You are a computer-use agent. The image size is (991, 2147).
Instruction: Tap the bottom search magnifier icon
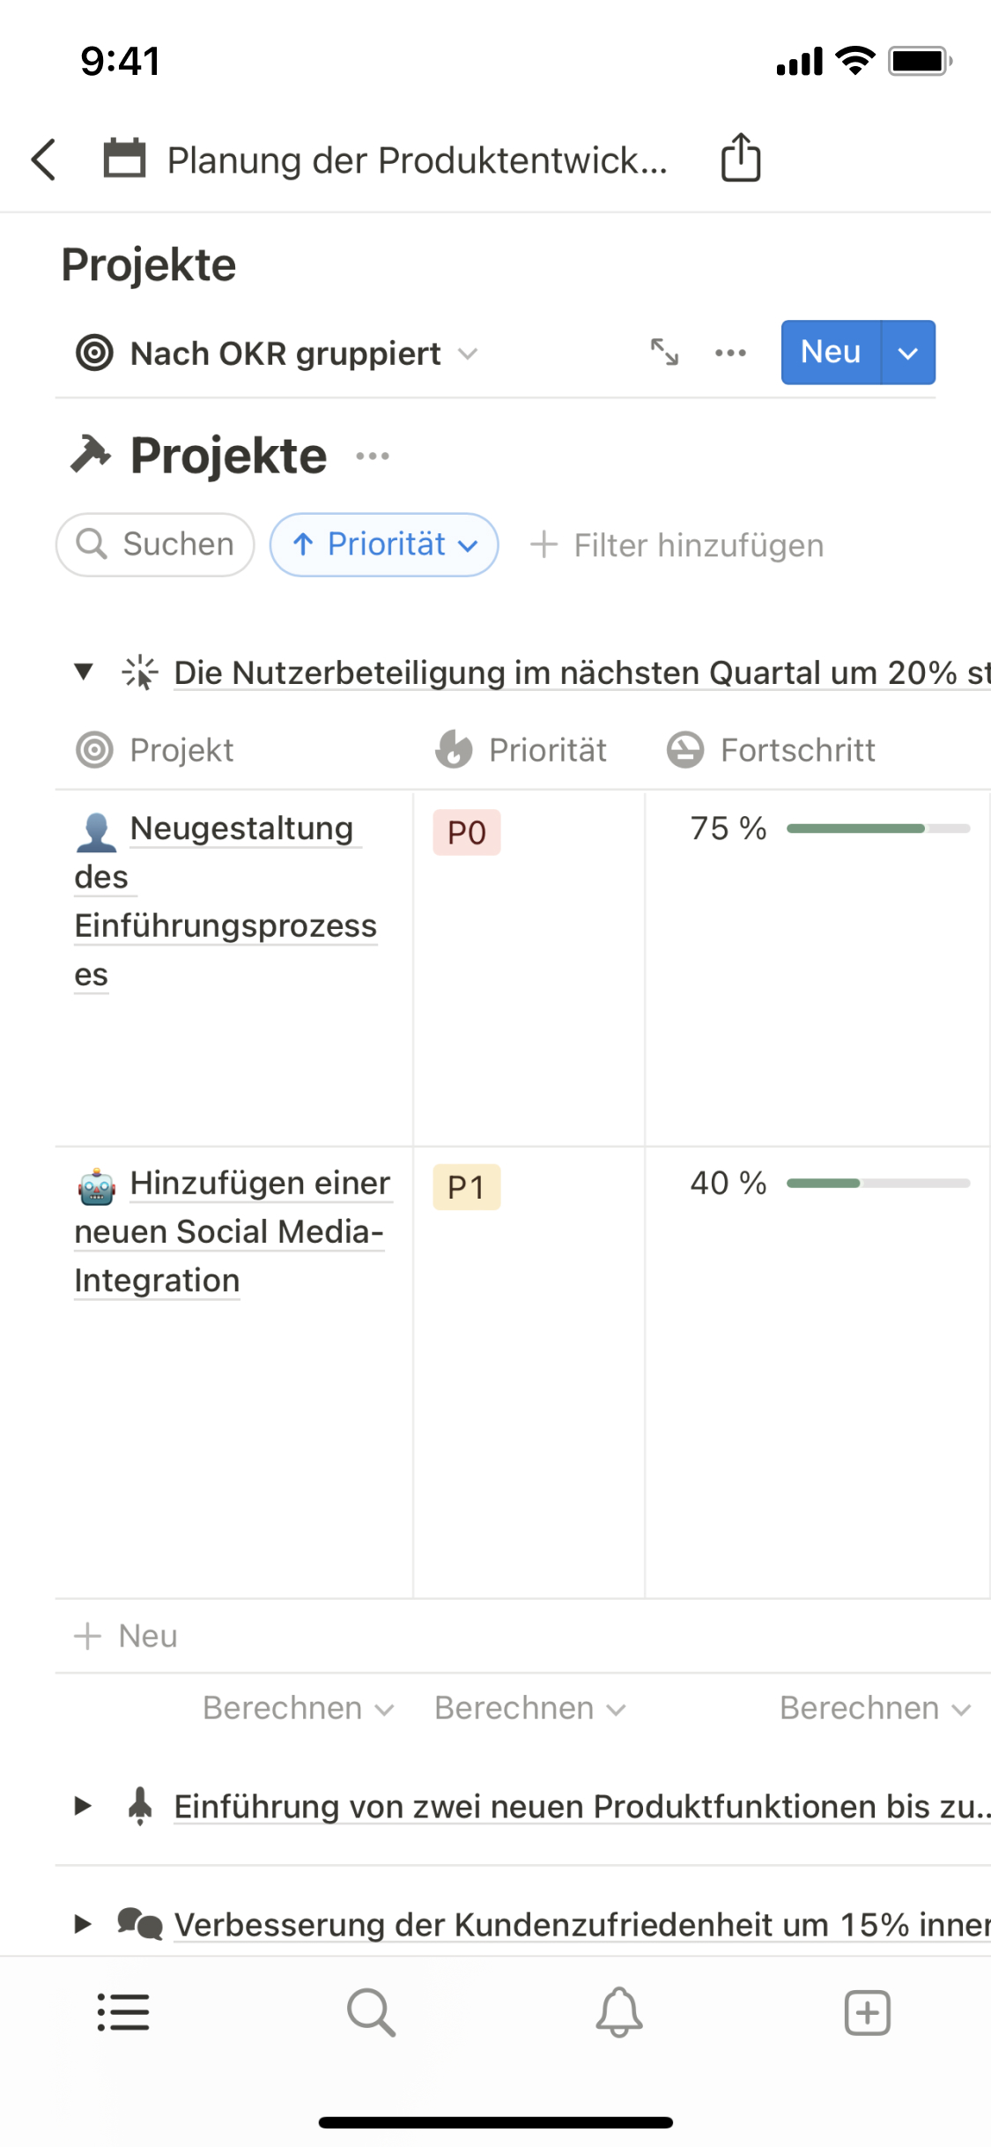pyautogui.click(x=371, y=2012)
